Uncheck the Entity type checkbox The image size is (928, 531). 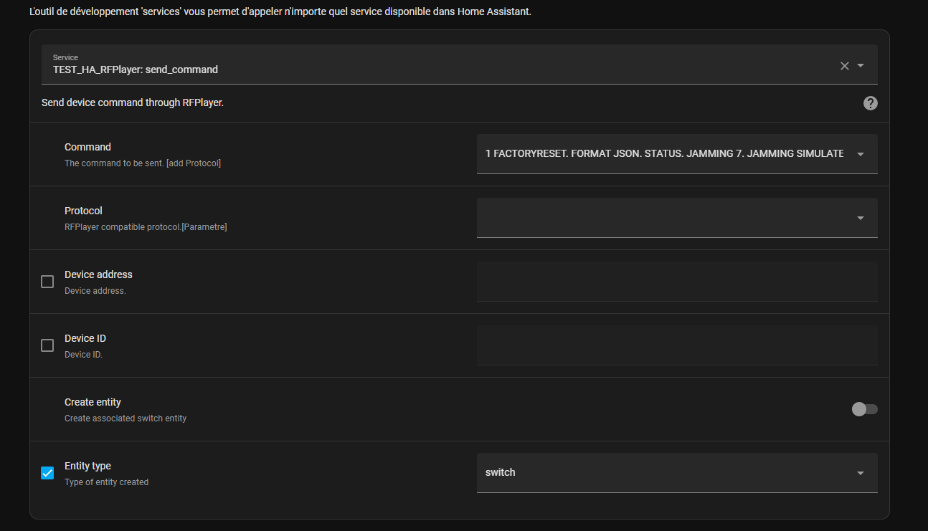click(47, 473)
